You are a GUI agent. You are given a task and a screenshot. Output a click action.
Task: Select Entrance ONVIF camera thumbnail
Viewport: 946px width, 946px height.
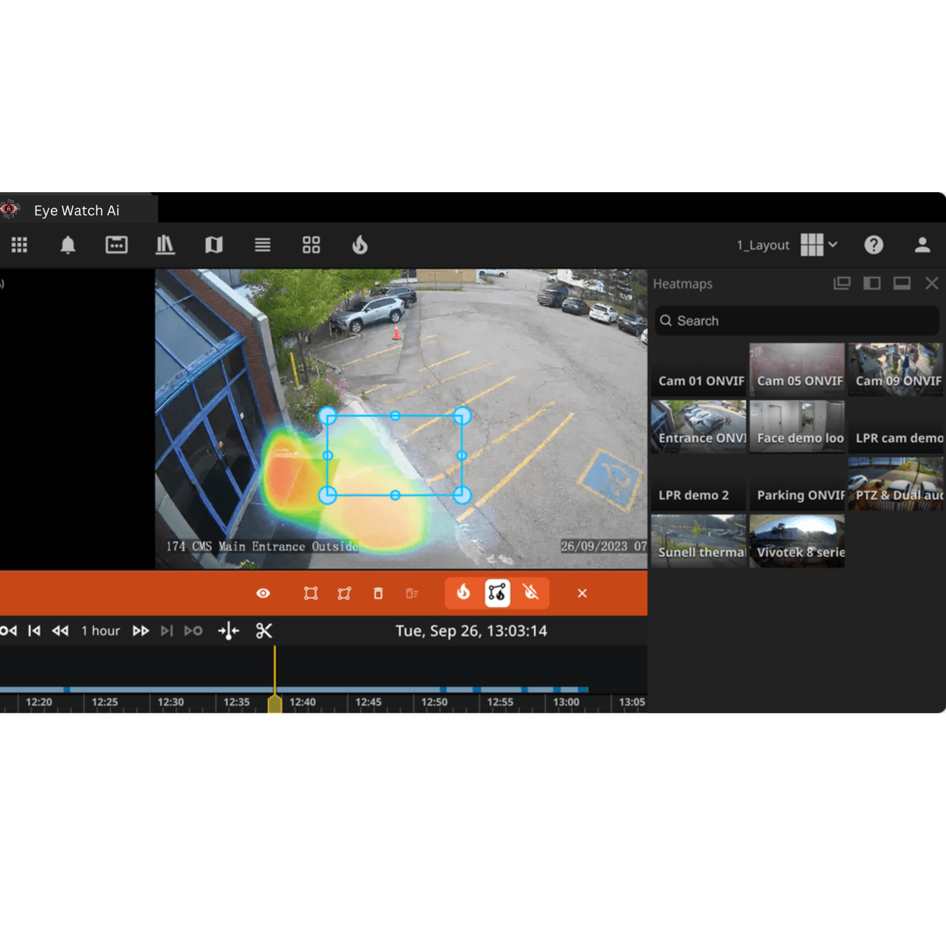click(699, 426)
